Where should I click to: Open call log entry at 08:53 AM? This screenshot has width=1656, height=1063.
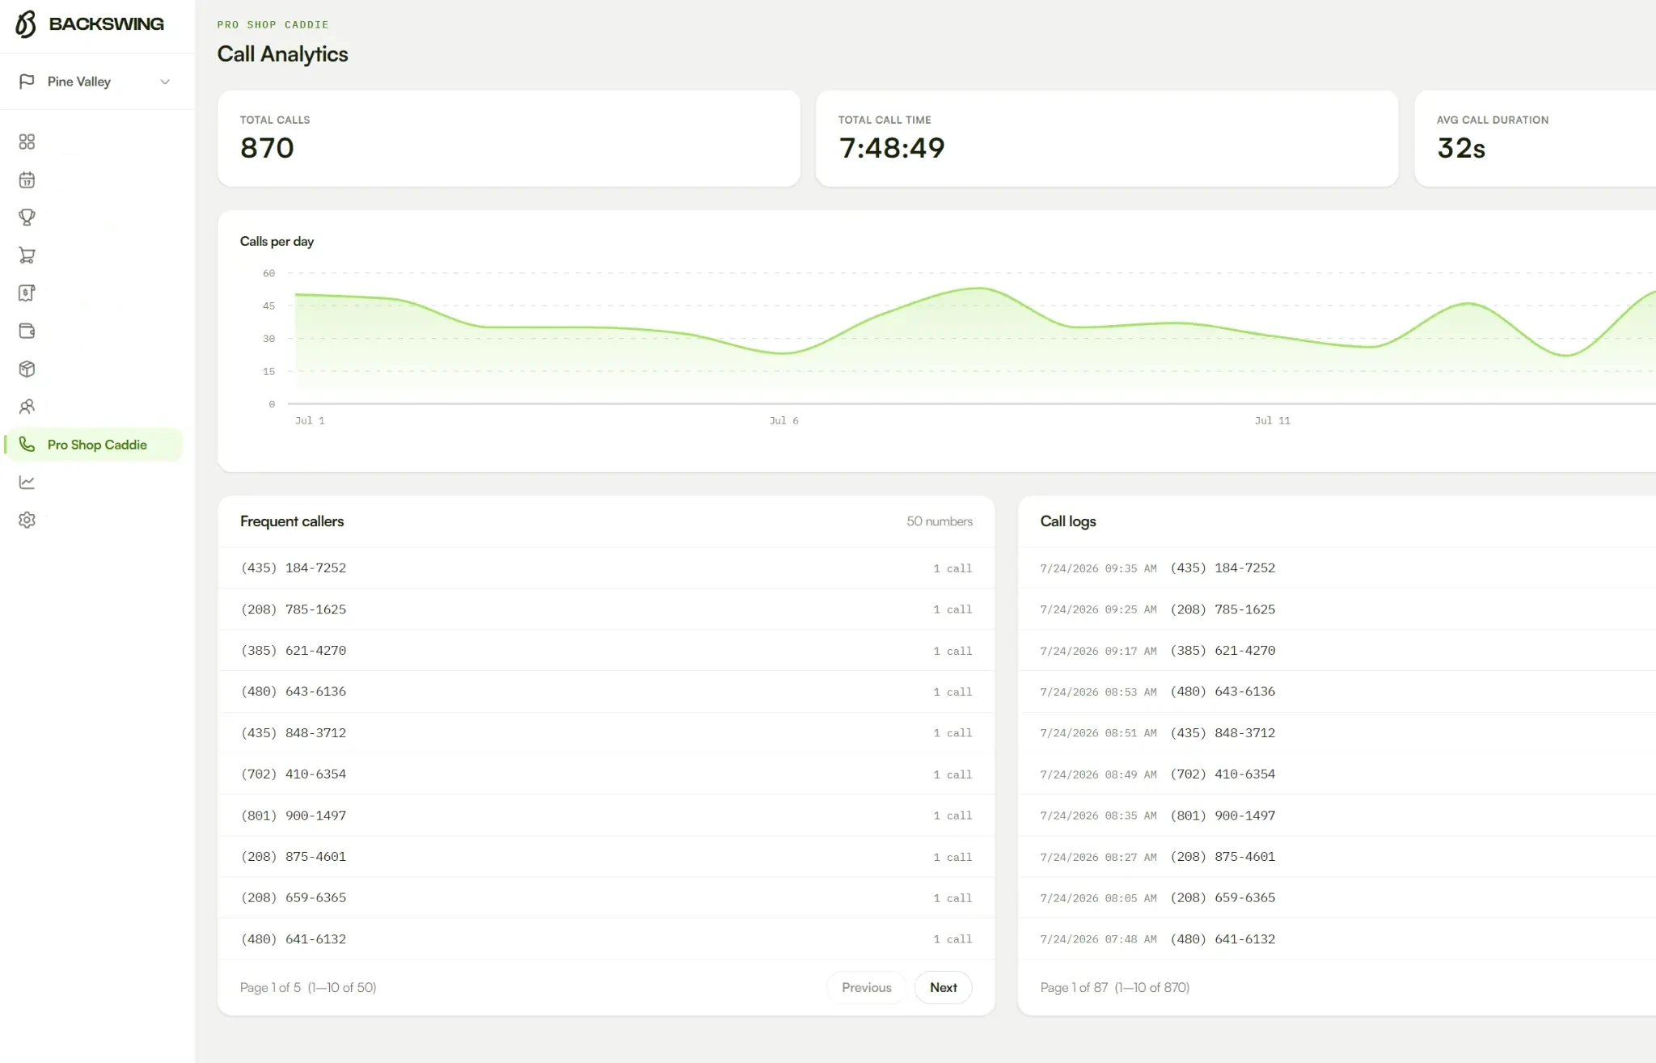tap(1337, 692)
